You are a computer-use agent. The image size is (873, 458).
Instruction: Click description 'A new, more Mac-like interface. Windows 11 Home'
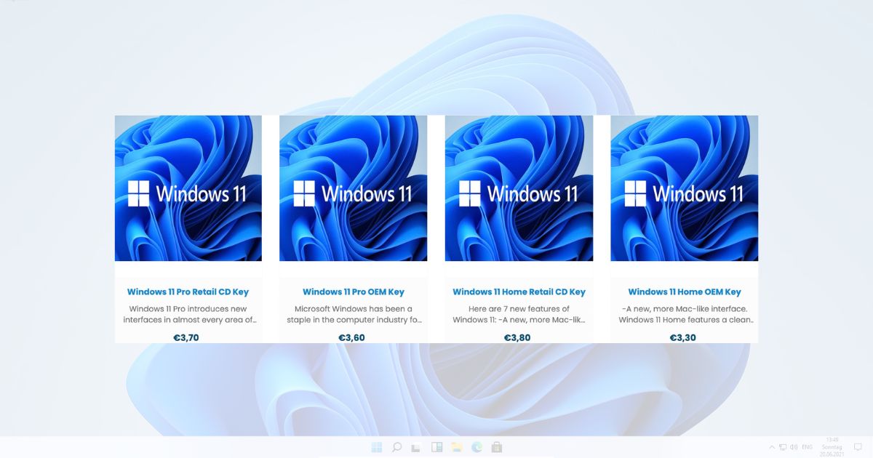[x=686, y=314]
